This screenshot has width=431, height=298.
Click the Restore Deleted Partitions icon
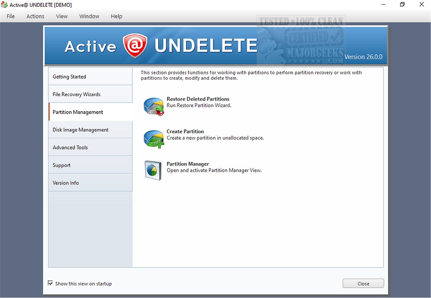click(x=154, y=106)
